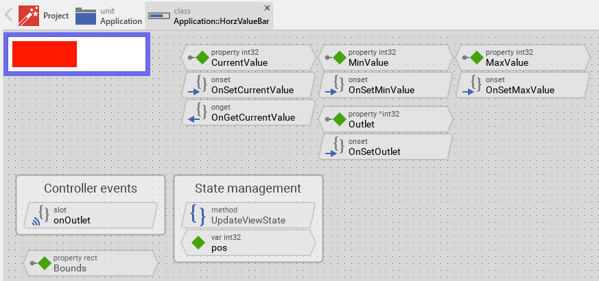Close the Application::HorzValueBar tab

268,8
